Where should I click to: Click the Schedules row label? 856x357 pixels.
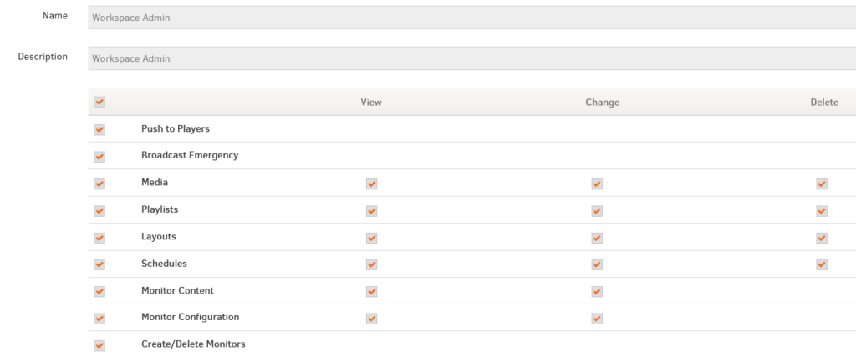[164, 264]
